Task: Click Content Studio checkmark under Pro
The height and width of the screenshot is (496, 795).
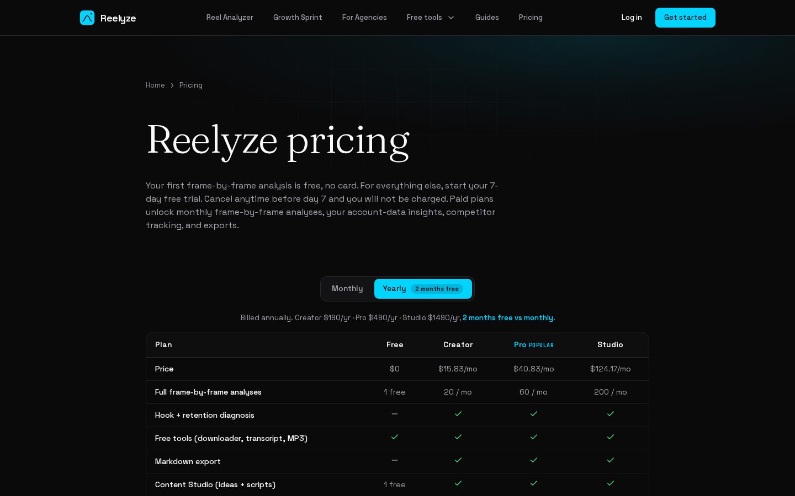Action: coord(534,483)
